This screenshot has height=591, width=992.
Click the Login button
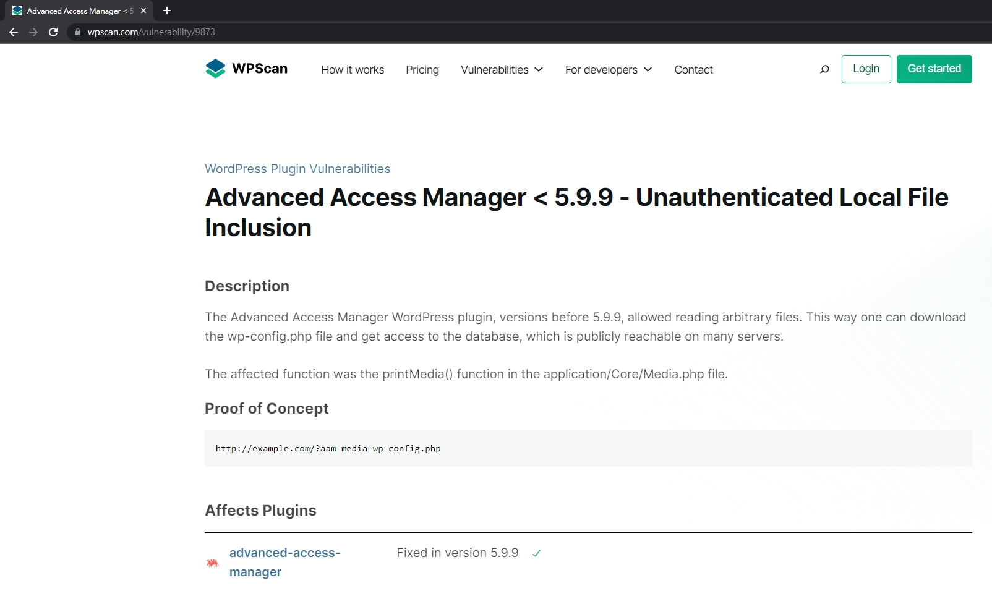point(866,69)
